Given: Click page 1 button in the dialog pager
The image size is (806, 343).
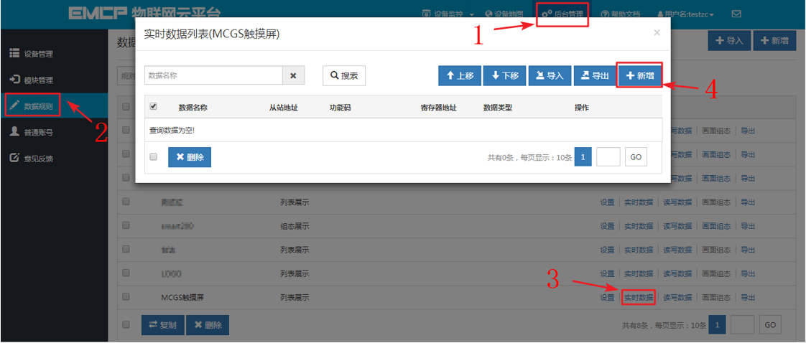Looking at the screenshot, I should [583, 157].
